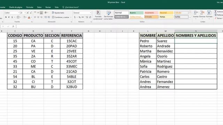Screen dimensions: 223x125
Task: Click the currency dollar format icon
Action: tap(75, 17)
